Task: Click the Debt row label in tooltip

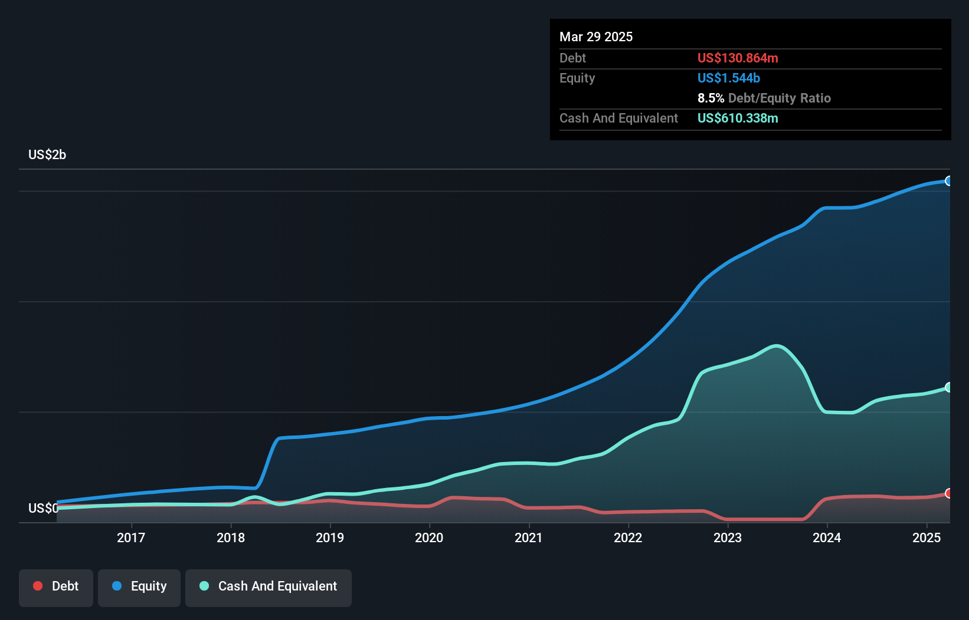Action: [x=572, y=58]
